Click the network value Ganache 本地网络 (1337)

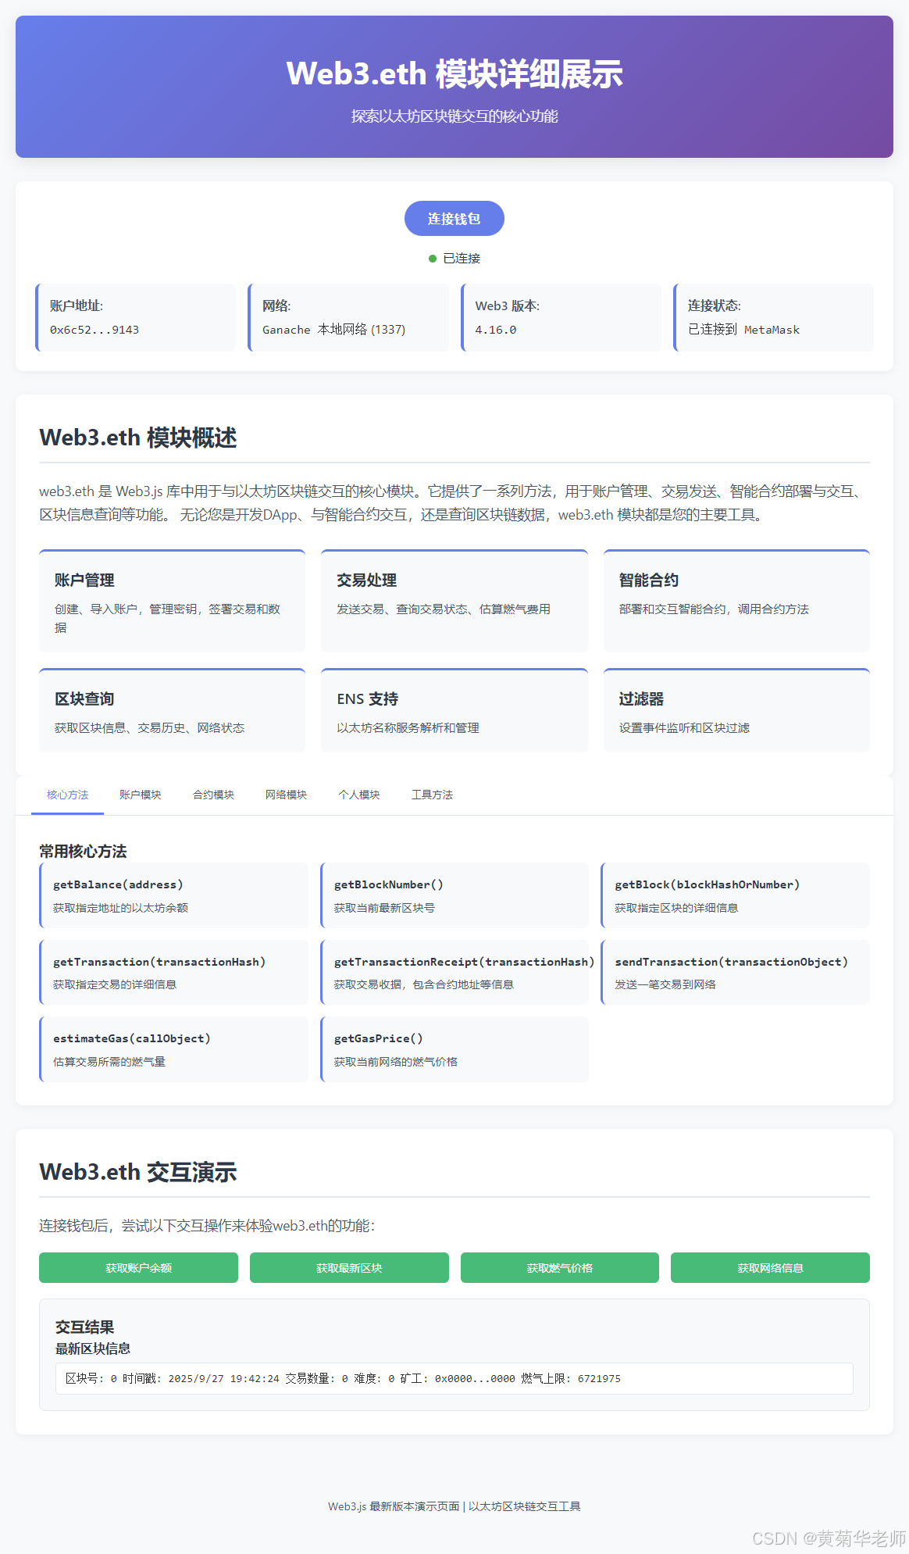click(x=333, y=330)
